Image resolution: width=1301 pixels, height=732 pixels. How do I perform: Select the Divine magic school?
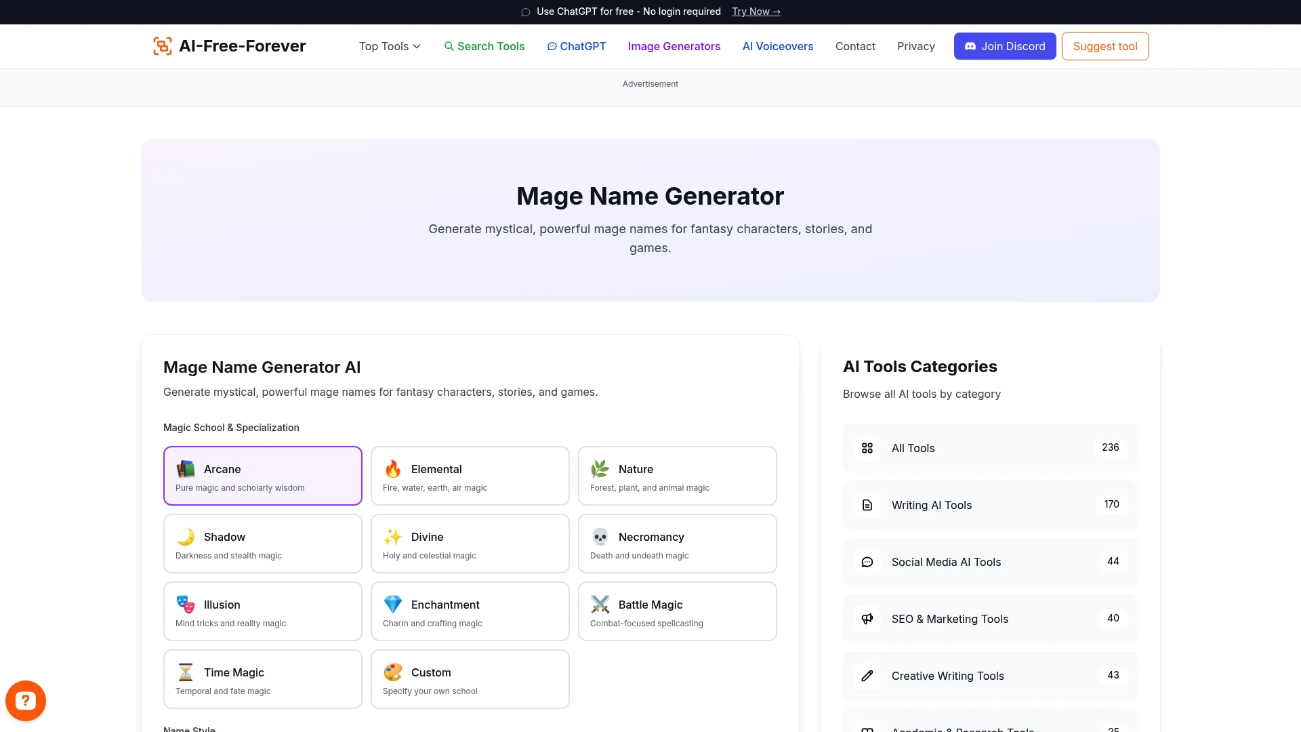tap(470, 543)
